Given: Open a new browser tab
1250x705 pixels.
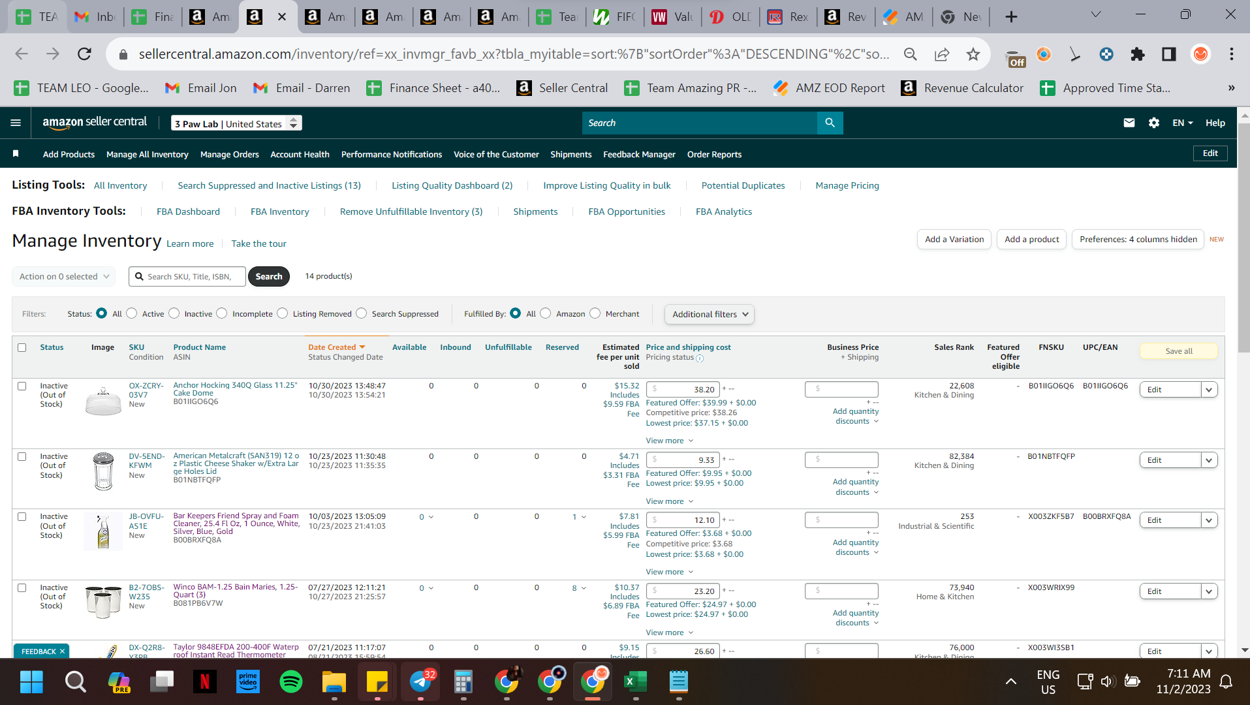Looking at the screenshot, I should pyautogui.click(x=1011, y=17).
